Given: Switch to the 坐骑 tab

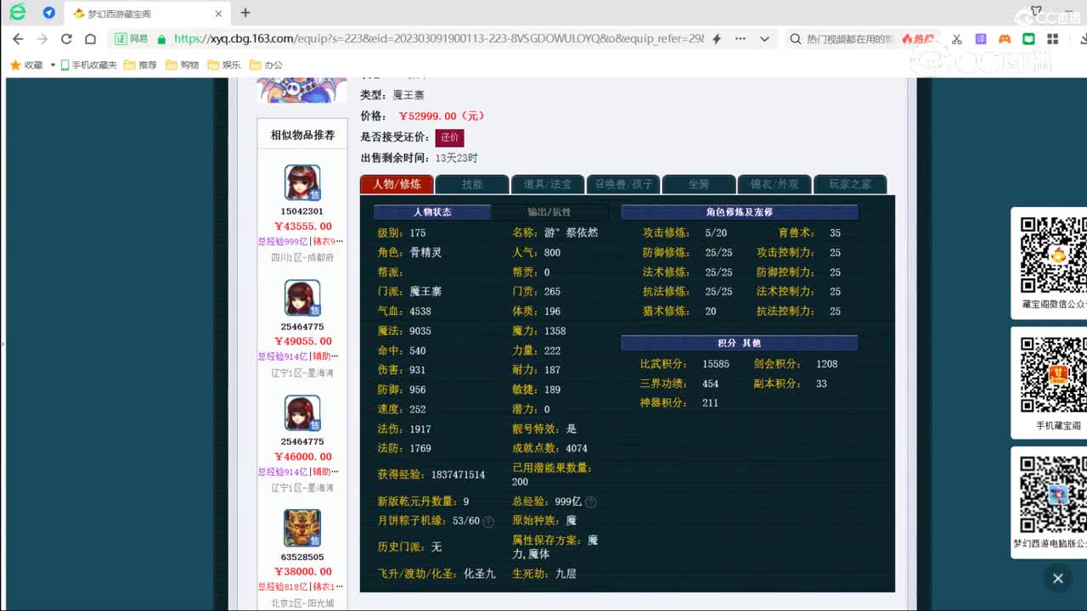Looking at the screenshot, I should (699, 184).
